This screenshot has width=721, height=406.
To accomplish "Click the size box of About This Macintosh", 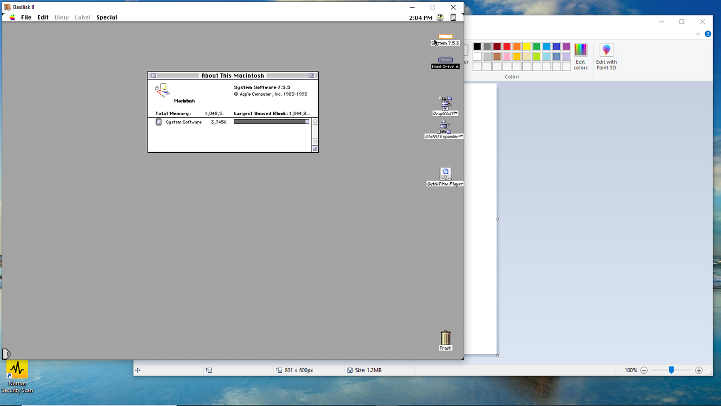I will [315, 149].
